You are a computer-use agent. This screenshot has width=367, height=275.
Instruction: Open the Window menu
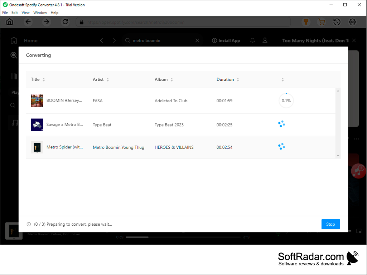coord(40,13)
